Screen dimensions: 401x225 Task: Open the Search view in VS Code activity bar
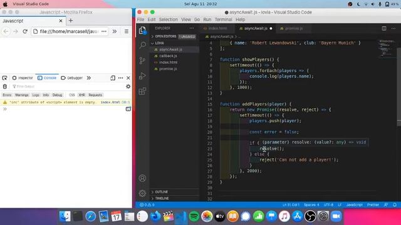142,45
